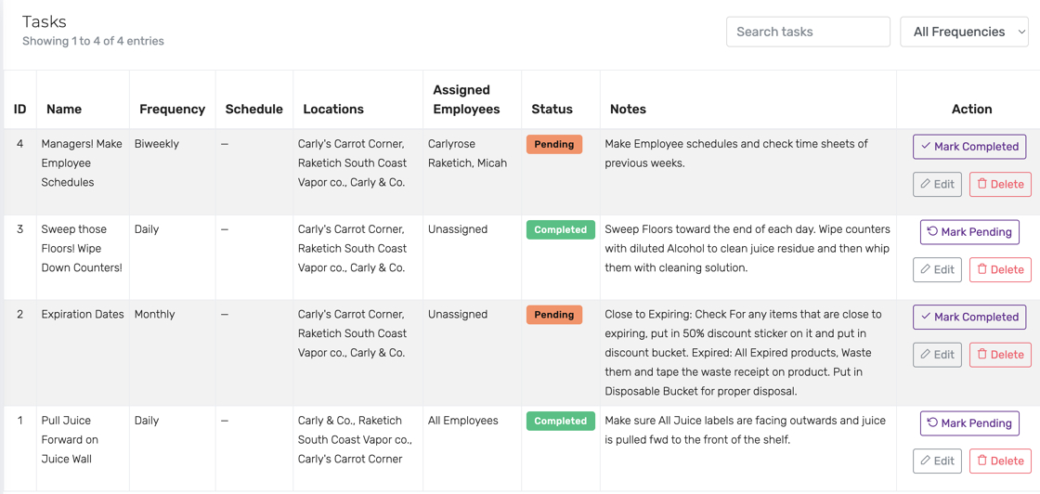Click the Completed status badge on task 3
The width and height of the screenshot is (1040, 494).
coord(561,229)
